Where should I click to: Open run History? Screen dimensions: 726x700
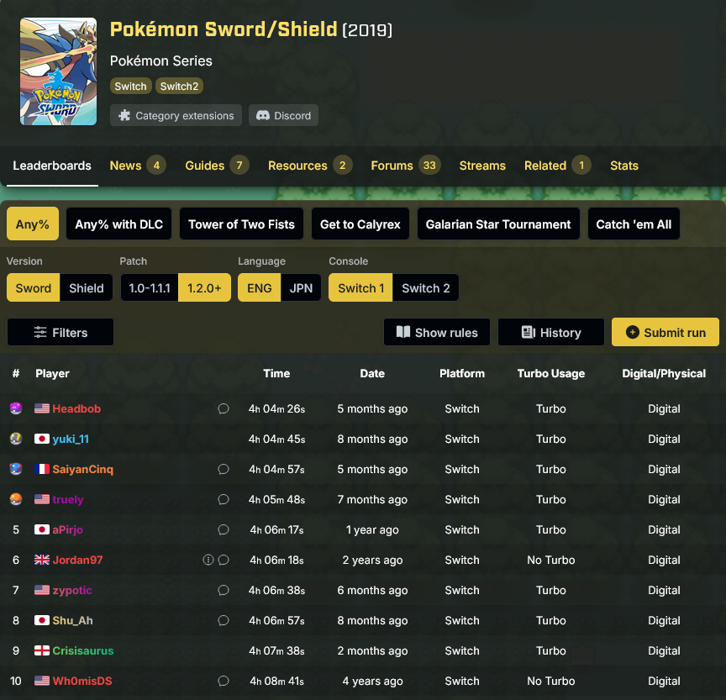click(551, 332)
